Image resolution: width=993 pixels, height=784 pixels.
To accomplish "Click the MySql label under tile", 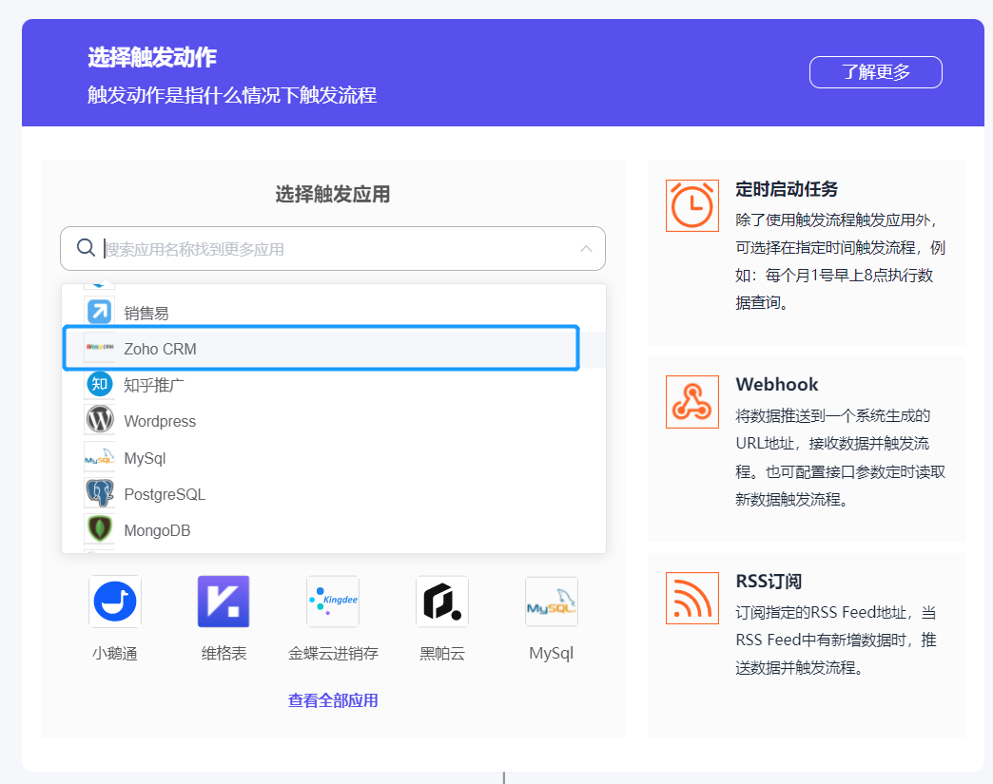I will point(551,653).
